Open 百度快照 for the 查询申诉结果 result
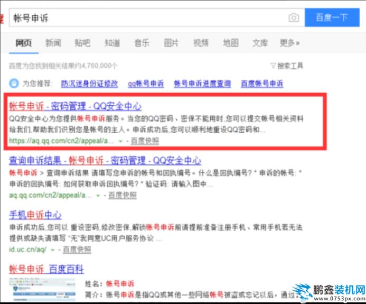The width and height of the screenshot is (366, 304). pos(123,195)
